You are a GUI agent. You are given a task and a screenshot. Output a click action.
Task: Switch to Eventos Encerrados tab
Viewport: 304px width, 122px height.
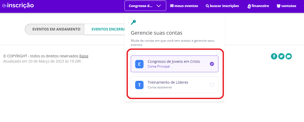(107, 29)
